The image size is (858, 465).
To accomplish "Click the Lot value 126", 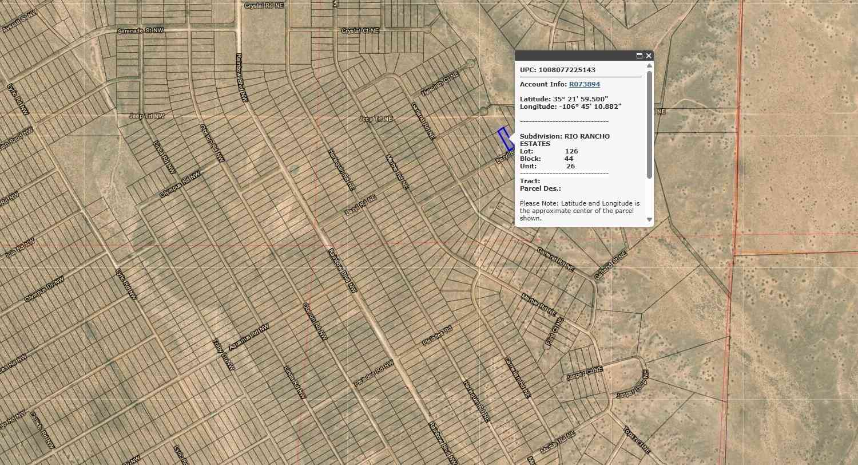I will (x=571, y=151).
